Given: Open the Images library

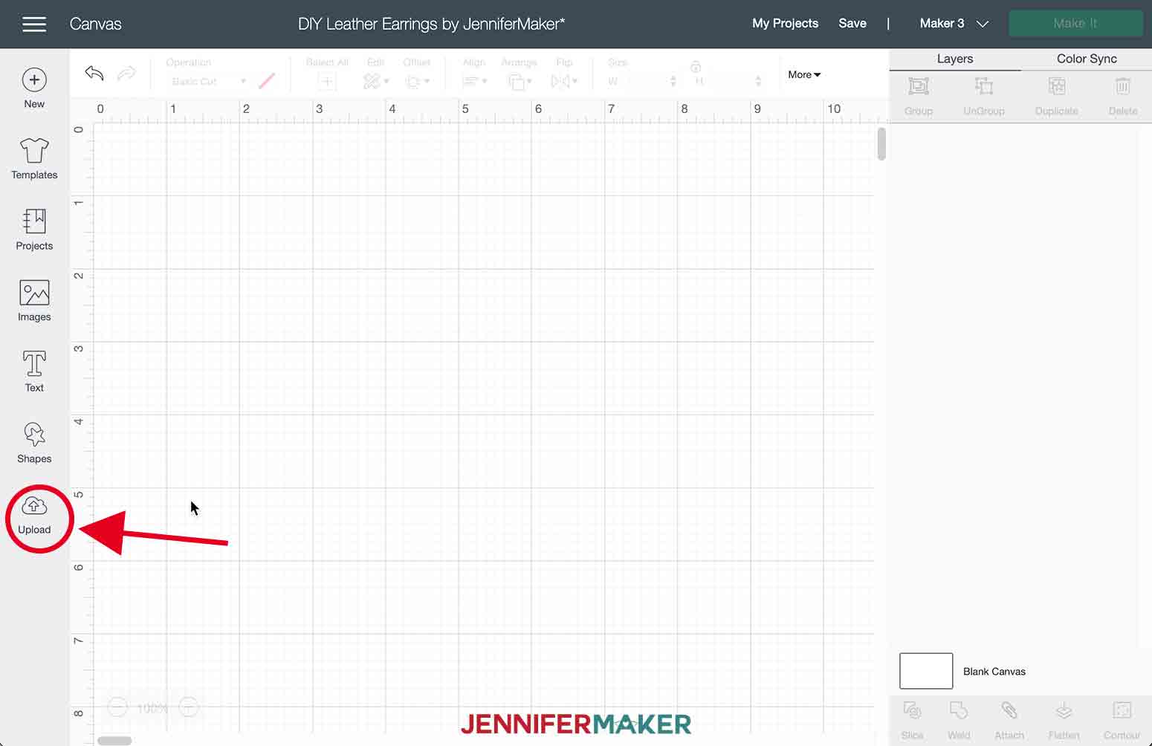Looking at the screenshot, I should point(34,301).
